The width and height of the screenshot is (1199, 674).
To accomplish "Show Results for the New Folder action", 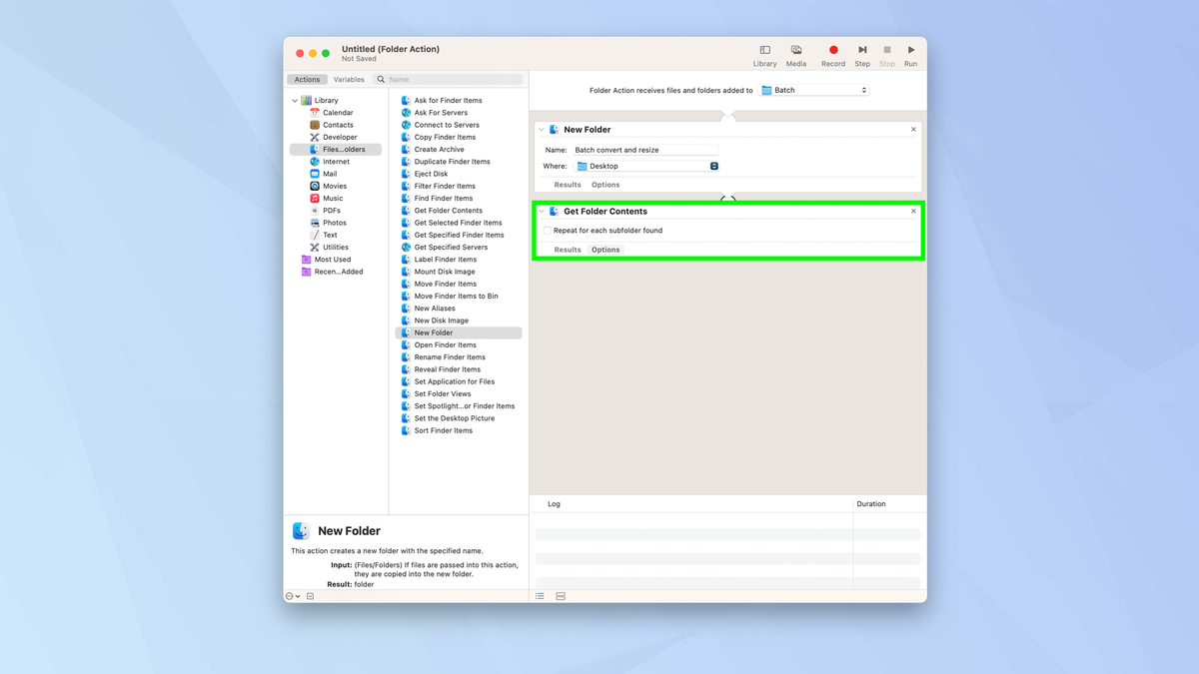I will pos(567,184).
